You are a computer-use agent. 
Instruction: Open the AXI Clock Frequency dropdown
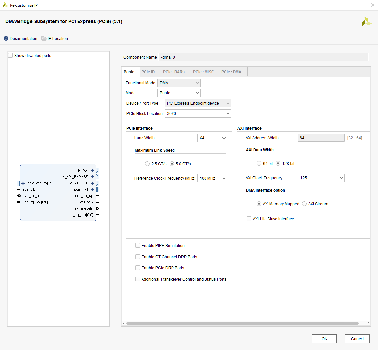click(x=321, y=178)
